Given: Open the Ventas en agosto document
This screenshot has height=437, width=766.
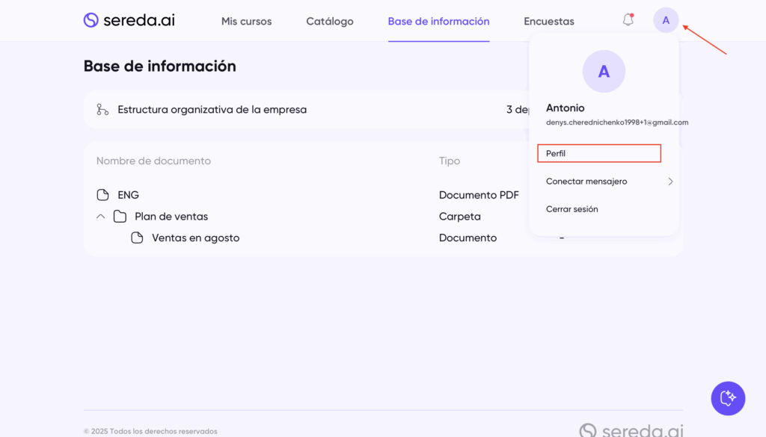Looking at the screenshot, I should pyautogui.click(x=195, y=238).
